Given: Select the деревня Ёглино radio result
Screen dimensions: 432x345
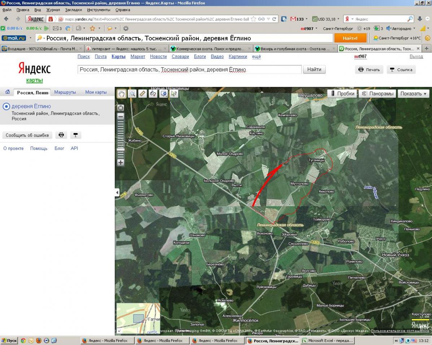Looking at the screenshot, I should point(6,106).
